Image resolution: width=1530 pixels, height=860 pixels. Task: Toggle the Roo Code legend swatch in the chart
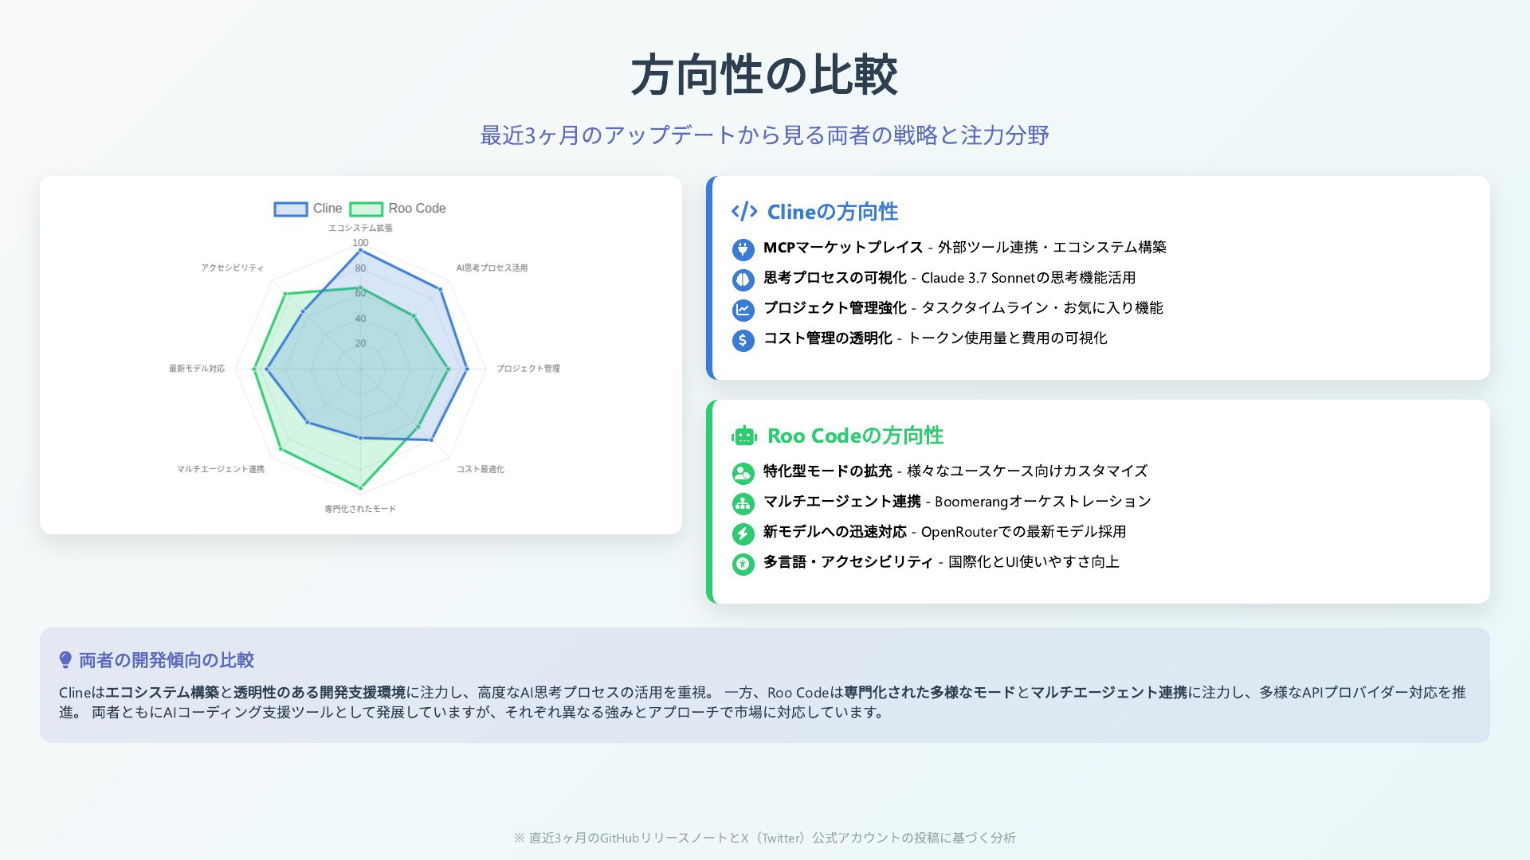click(367, 209)
